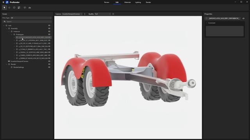Hide the a_254000 prototype
The image size is (250, 140).
click(49, 55)
